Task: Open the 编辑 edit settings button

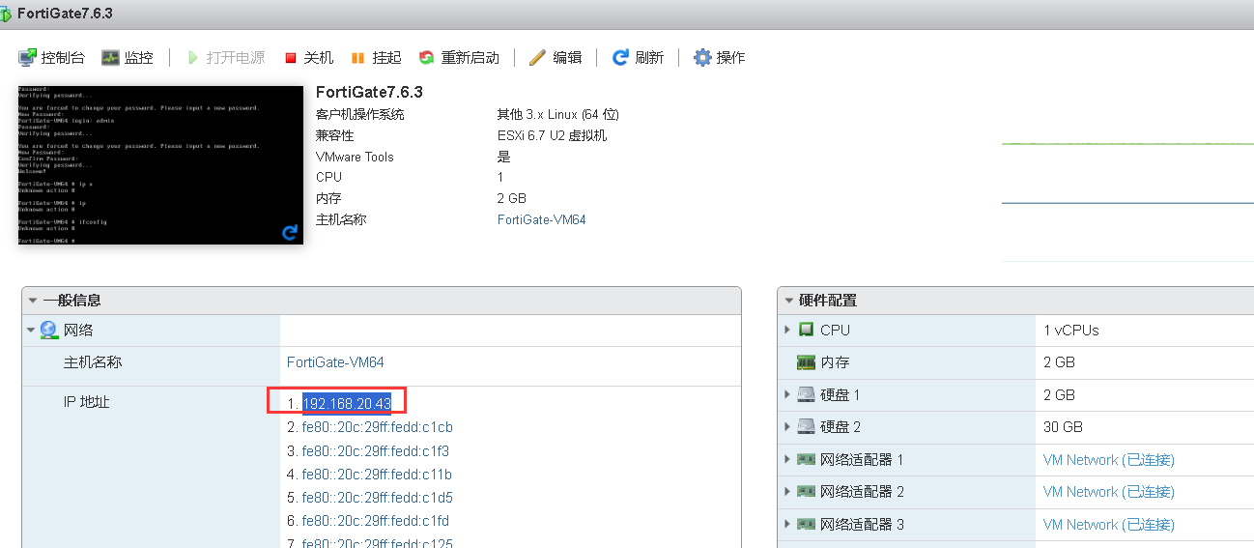Action: (556, 58)
